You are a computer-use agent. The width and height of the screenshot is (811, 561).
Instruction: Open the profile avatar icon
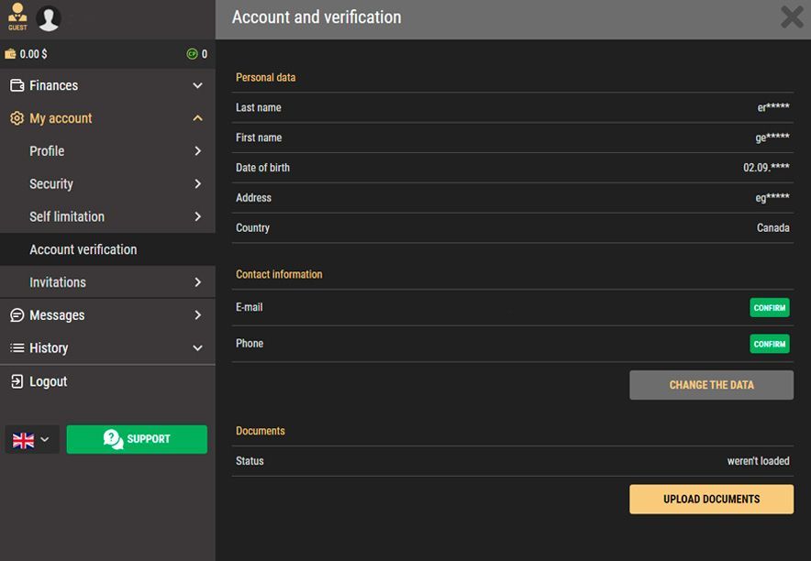point(49,17)
